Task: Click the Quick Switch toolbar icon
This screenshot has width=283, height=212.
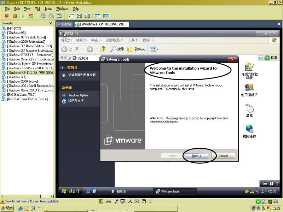Action: point(87,16)
